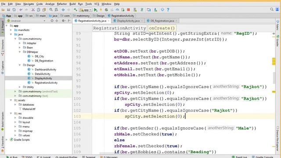Expand the drawable folder

(x=15, y=118)
